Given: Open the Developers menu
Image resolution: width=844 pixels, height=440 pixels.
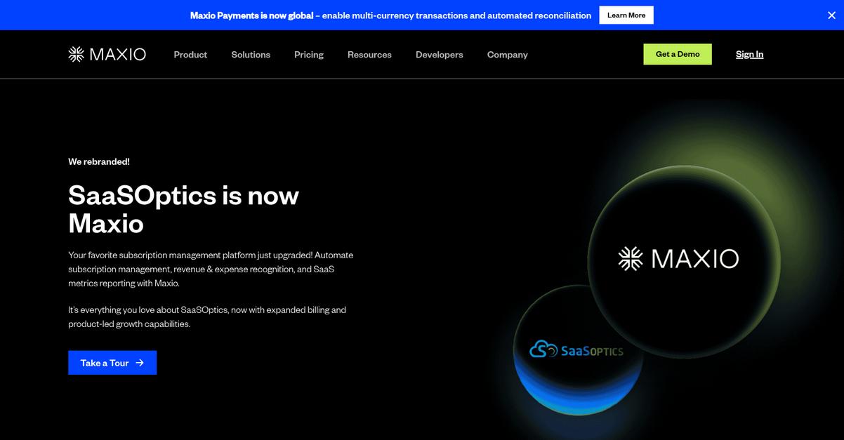Looking at the screenshot, I should coord(440,55).
